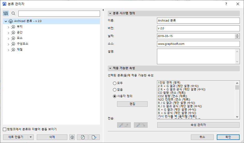
Task: Select property R + G 결과 (계단 설명 (수식))
Action: tap(177, 110)
